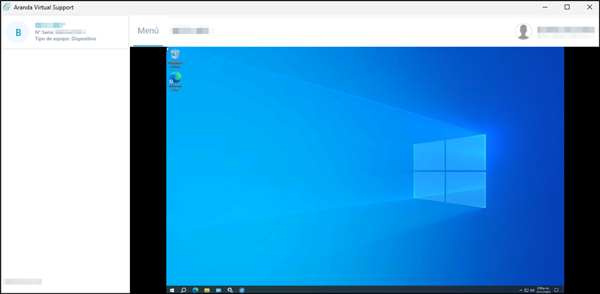The image size is (600, 294).
Task: Launch Microsoft Edge desktop shortcut
Action: 175,81
